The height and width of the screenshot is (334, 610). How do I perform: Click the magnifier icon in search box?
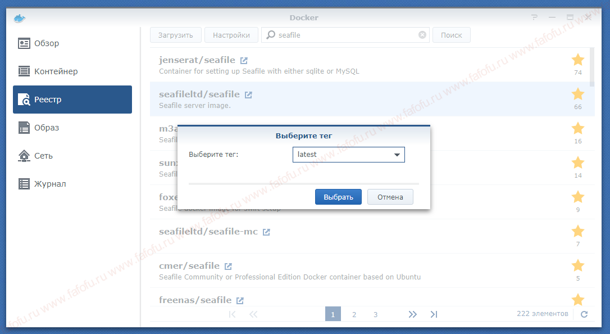(x=271, y=35)
